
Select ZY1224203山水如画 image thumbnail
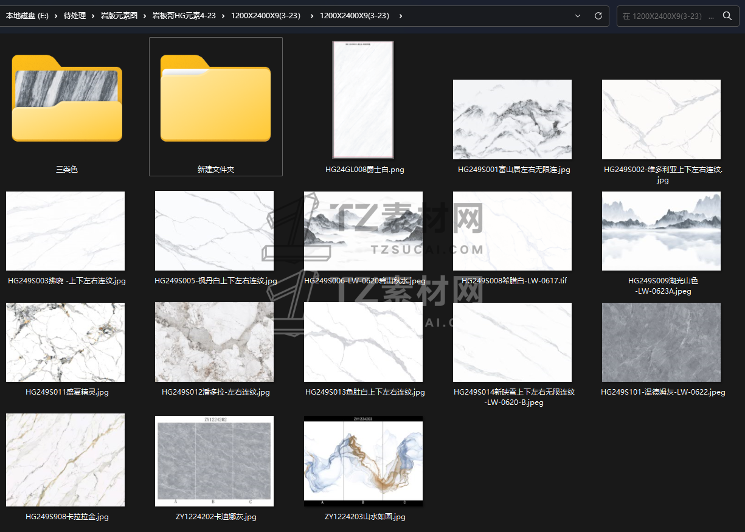coord(363,461)
